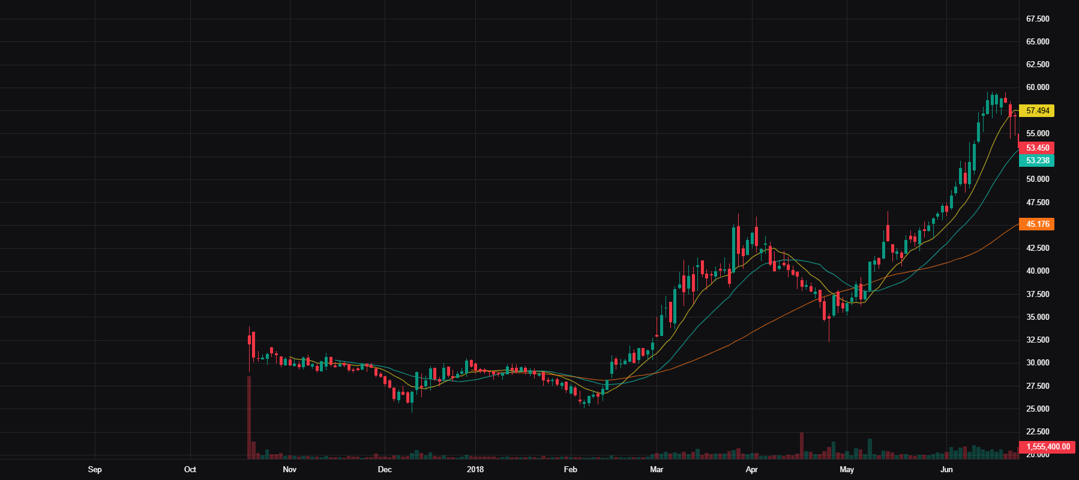Screen dimensions: 1079x480
Task: Click the Nov label on time axis
Action: click(289, 469)
